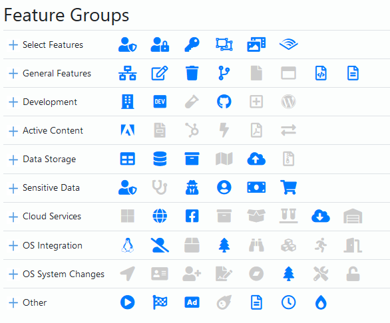Expand the Cloud Services group
Screen dimensions: 390x323
(x=13, y=217)
